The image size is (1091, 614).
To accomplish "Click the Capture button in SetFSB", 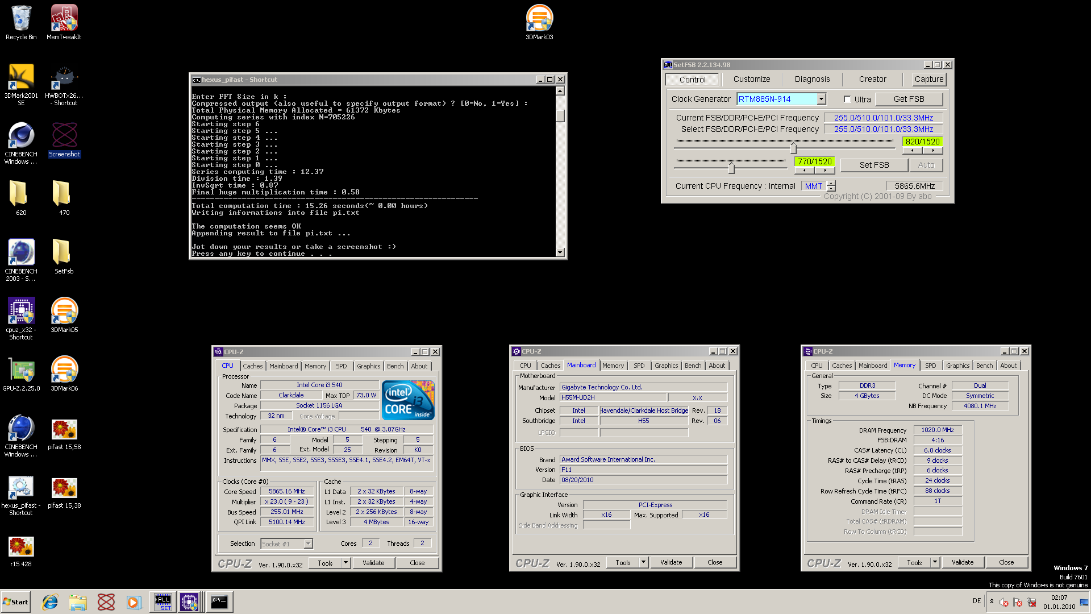I will click(929, 80).
